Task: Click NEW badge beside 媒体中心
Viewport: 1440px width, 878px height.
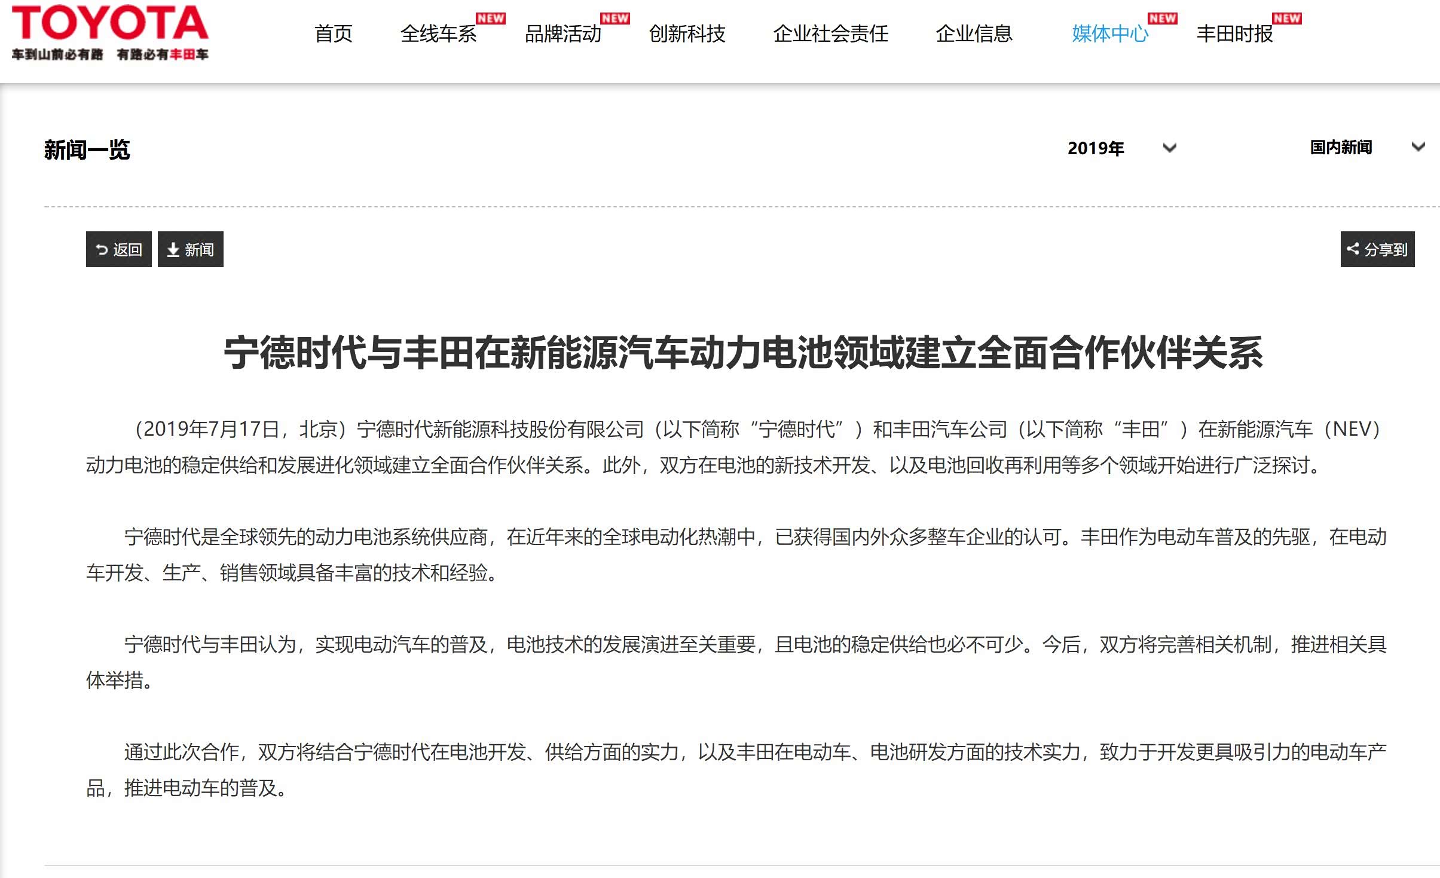Action: pos(1163,19)
